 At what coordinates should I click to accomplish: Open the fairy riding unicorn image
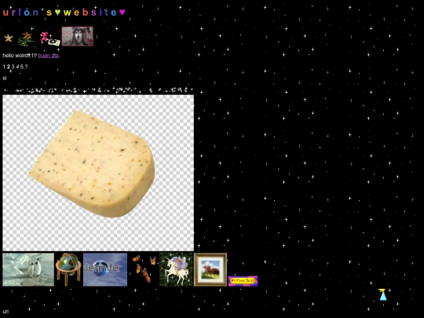pyautogui.click(x=176, y=269)
